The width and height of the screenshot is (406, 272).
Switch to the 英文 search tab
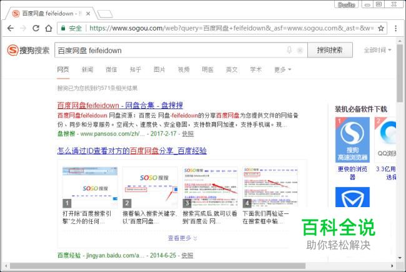tap(232, 69)
